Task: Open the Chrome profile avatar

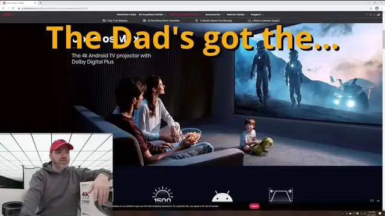Action: coord(377,8)
